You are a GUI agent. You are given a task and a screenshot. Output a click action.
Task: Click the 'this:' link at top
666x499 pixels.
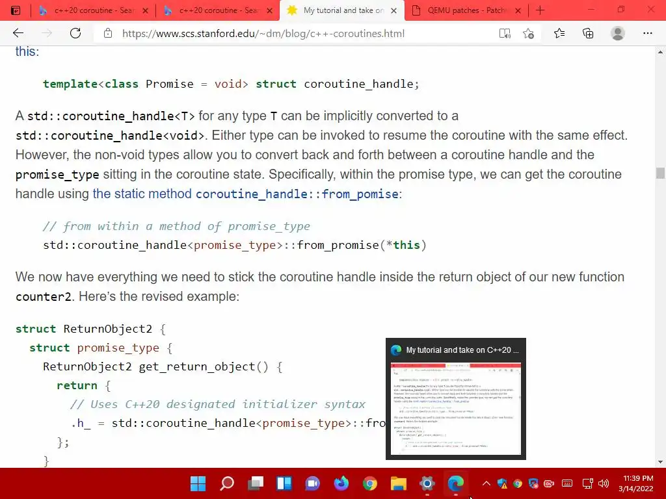coord(27,51)
